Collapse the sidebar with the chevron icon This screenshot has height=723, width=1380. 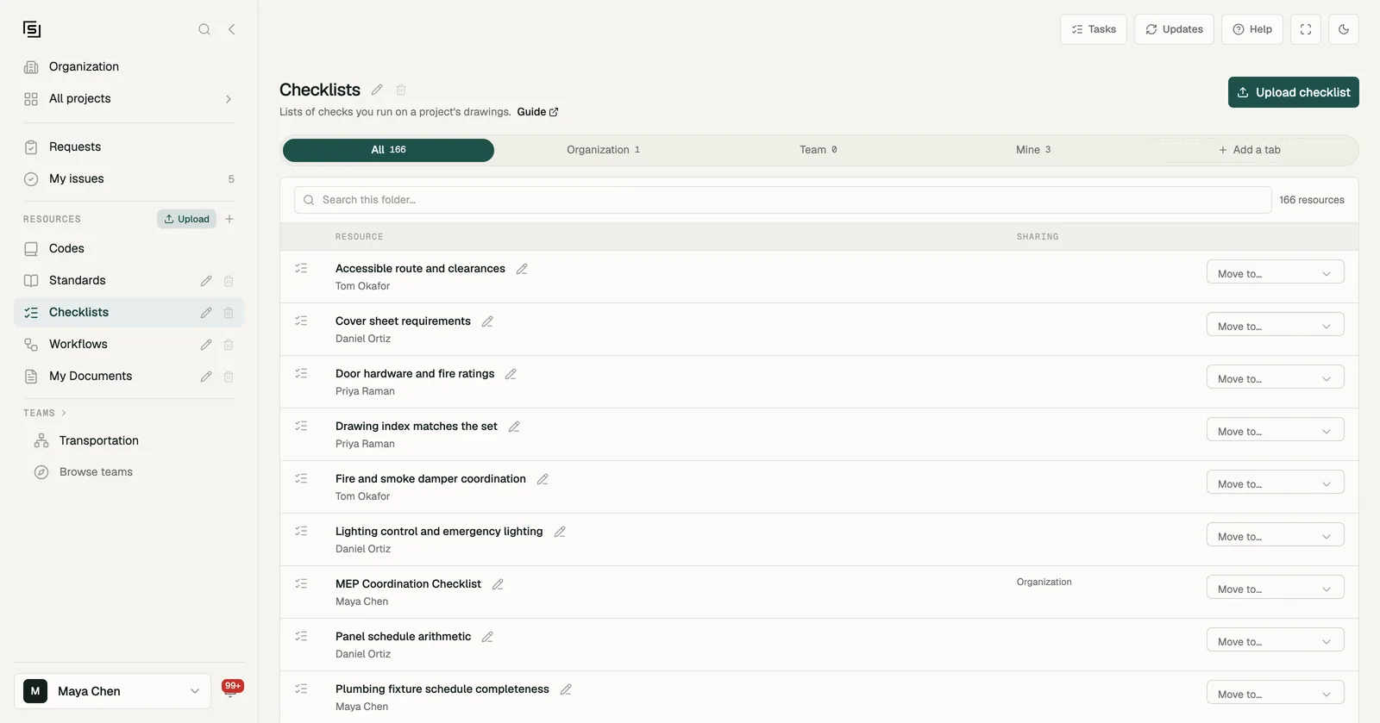coord(231,29)
